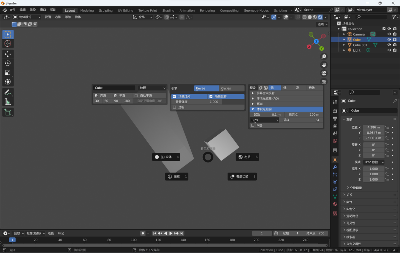The image size is (400, 253).
Task: Toggle camera view icon
Action: [324, 73]
